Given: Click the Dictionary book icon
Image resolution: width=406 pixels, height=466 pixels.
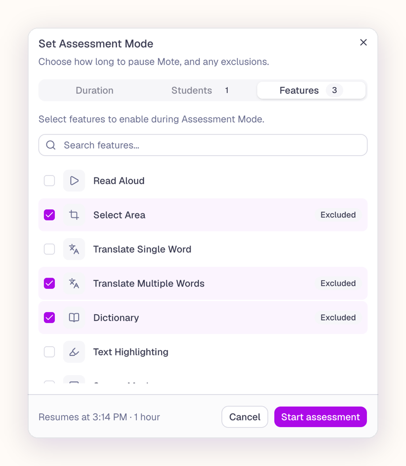Looking at the screenshot, I should coord(74,318).
